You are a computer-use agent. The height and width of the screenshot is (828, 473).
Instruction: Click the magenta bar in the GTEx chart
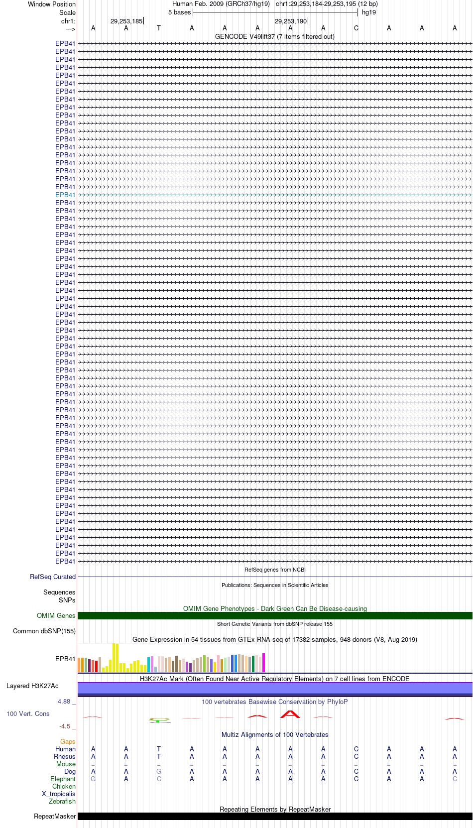coord(264,663)
